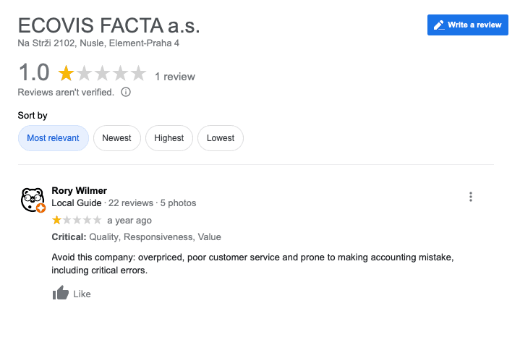Sort reviews by Highest rating
520x345 pixels.
[x=169, y=138]
